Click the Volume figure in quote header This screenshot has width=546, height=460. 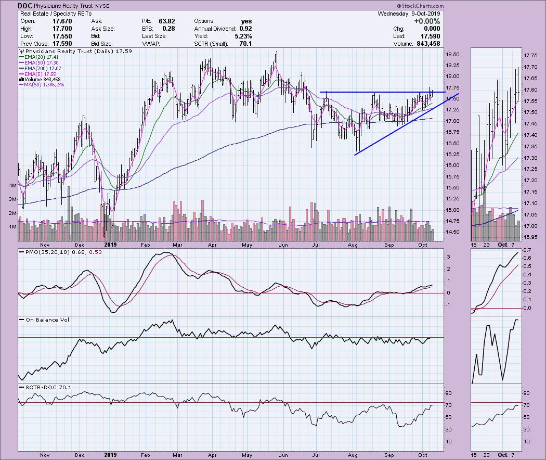pyautogui.click(x=428, y=44)
